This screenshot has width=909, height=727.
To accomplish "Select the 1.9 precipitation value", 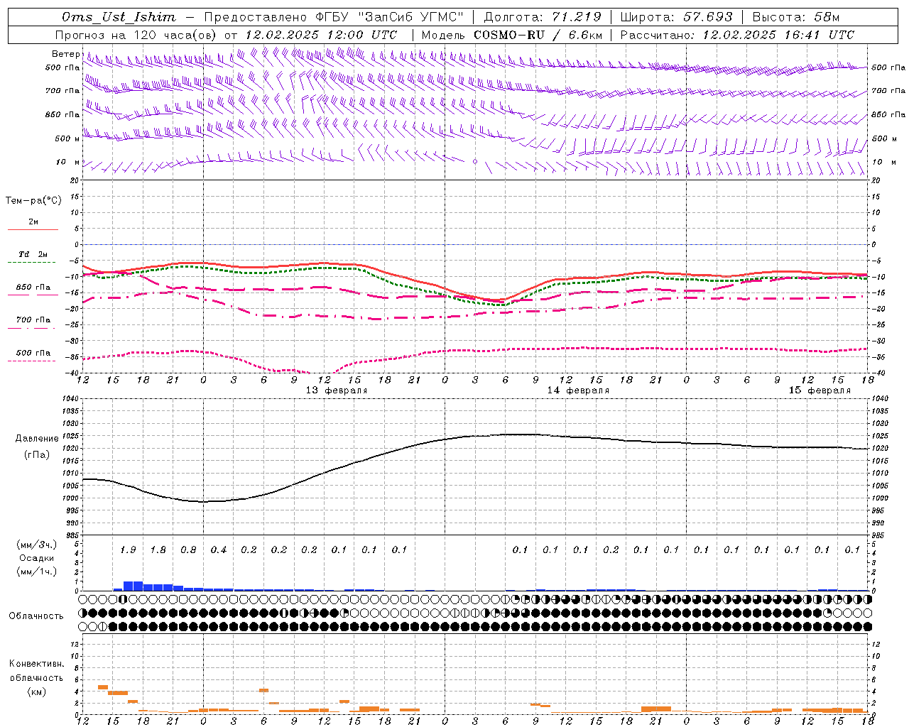I will [128, 550].
